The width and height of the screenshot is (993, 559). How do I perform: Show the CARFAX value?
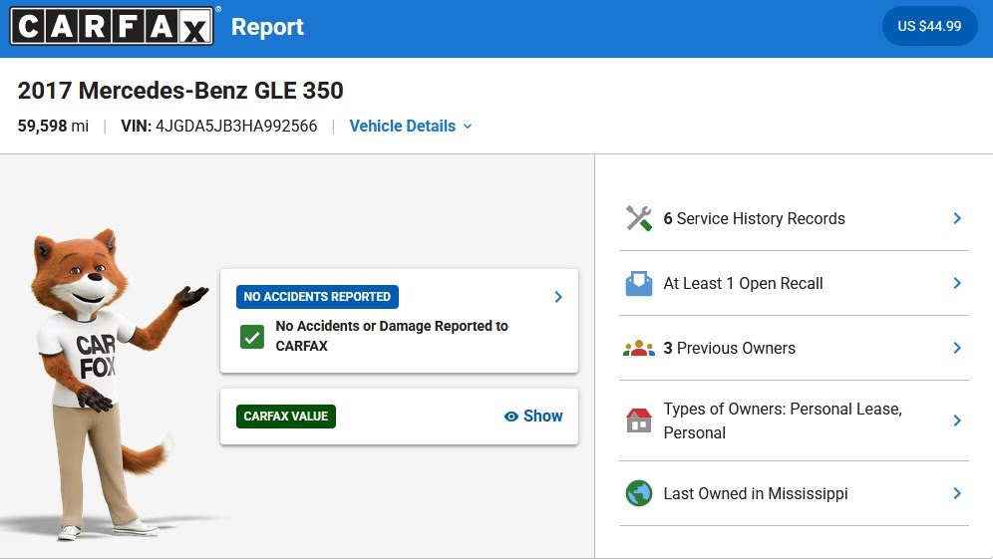tap(533, 417)
